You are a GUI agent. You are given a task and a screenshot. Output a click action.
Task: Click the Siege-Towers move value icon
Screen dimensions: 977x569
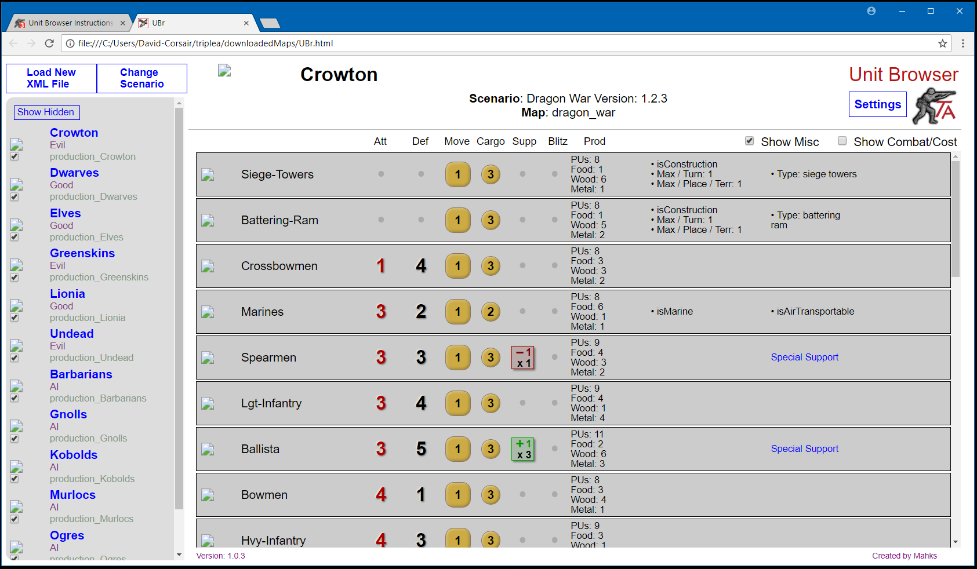[457, 174]
